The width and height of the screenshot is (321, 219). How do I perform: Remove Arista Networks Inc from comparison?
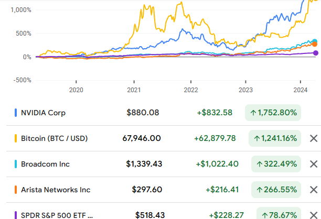point(314,190)
